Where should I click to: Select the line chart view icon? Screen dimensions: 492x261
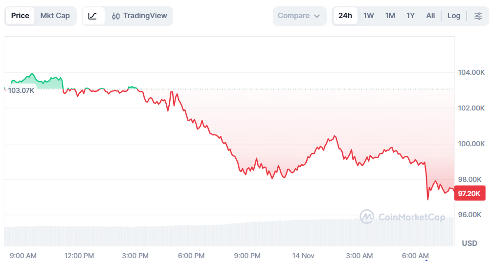point(93,16)
